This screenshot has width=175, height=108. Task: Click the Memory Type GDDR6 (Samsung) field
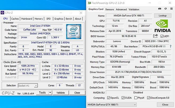[x=120, y=62]
